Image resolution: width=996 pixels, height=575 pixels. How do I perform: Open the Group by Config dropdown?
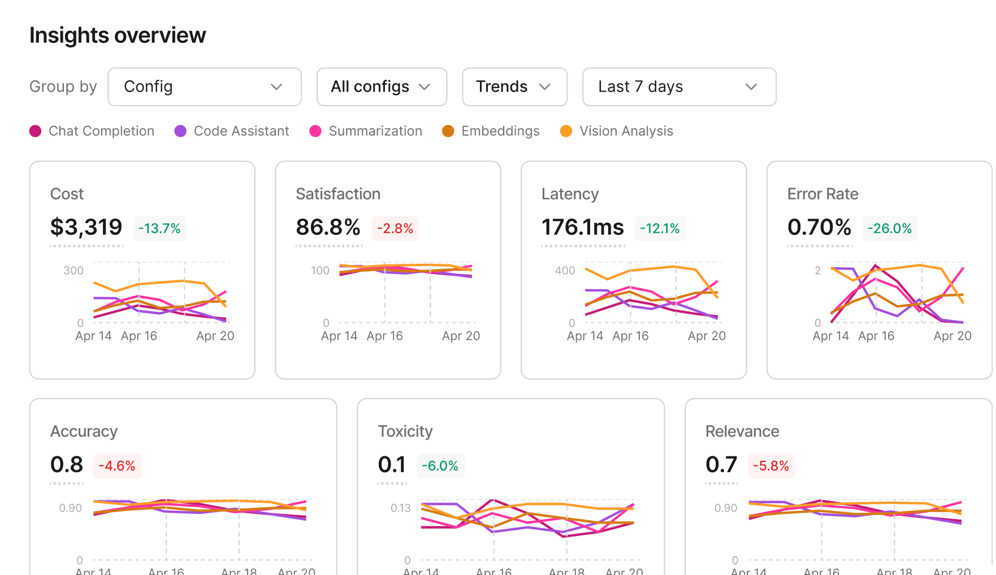pyautogui.click(x=205, y=87)
